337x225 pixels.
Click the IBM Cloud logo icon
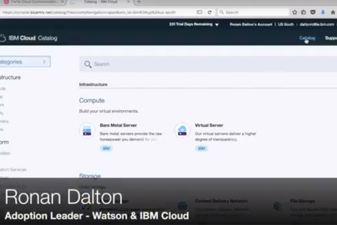3,38
